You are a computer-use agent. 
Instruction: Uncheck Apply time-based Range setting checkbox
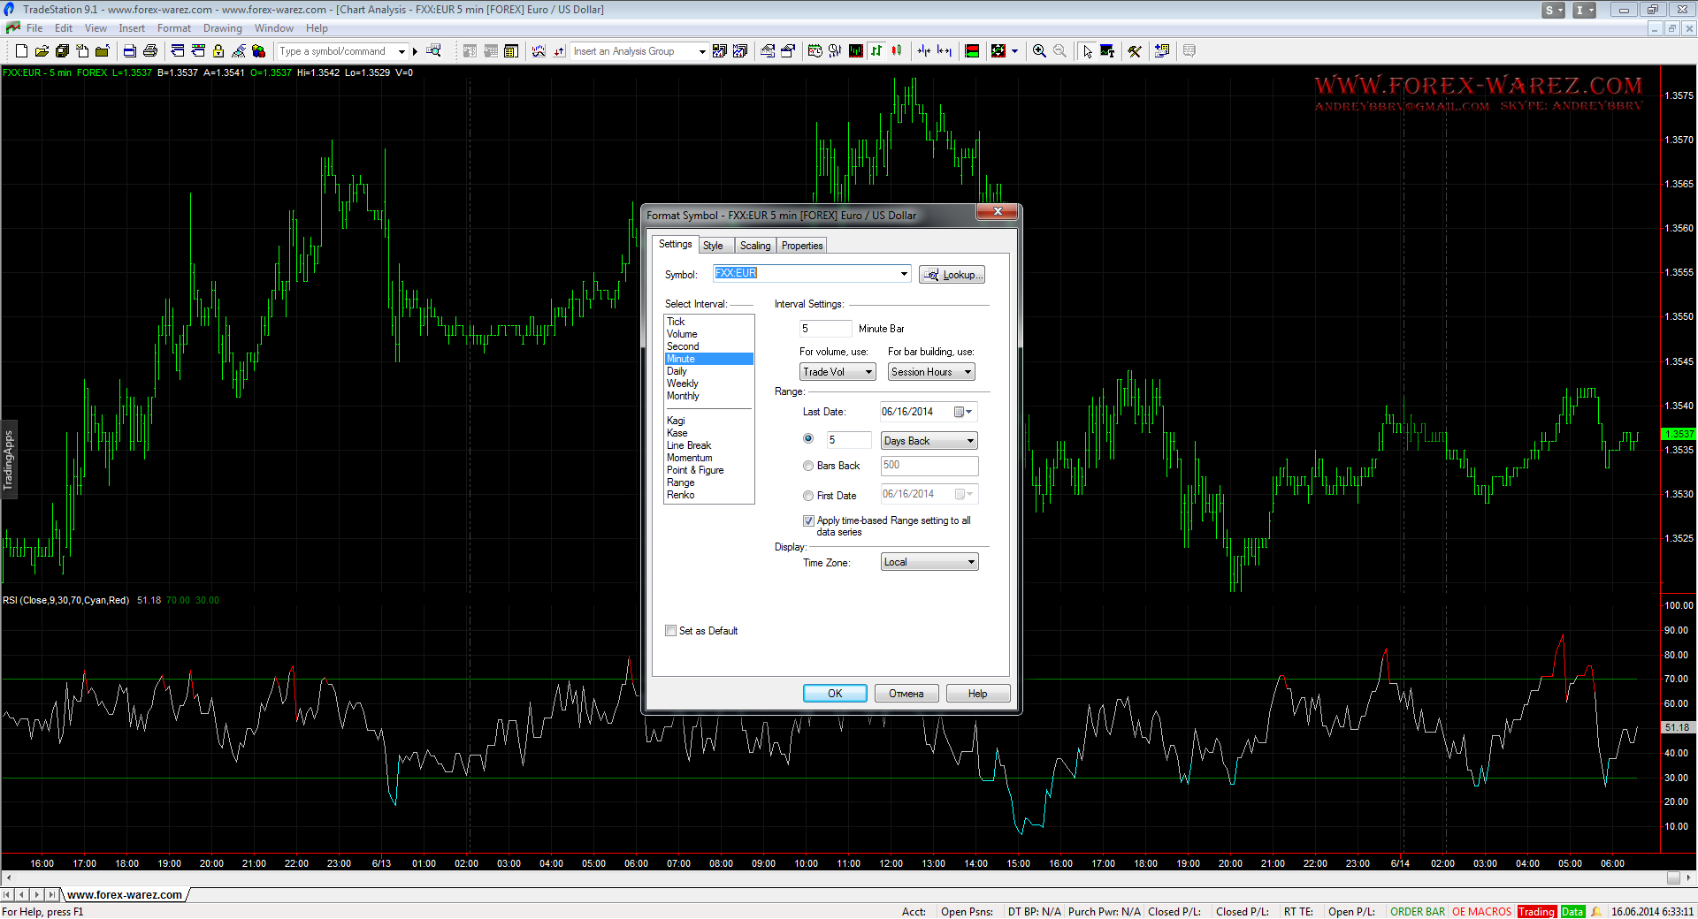tap(808, 521)
